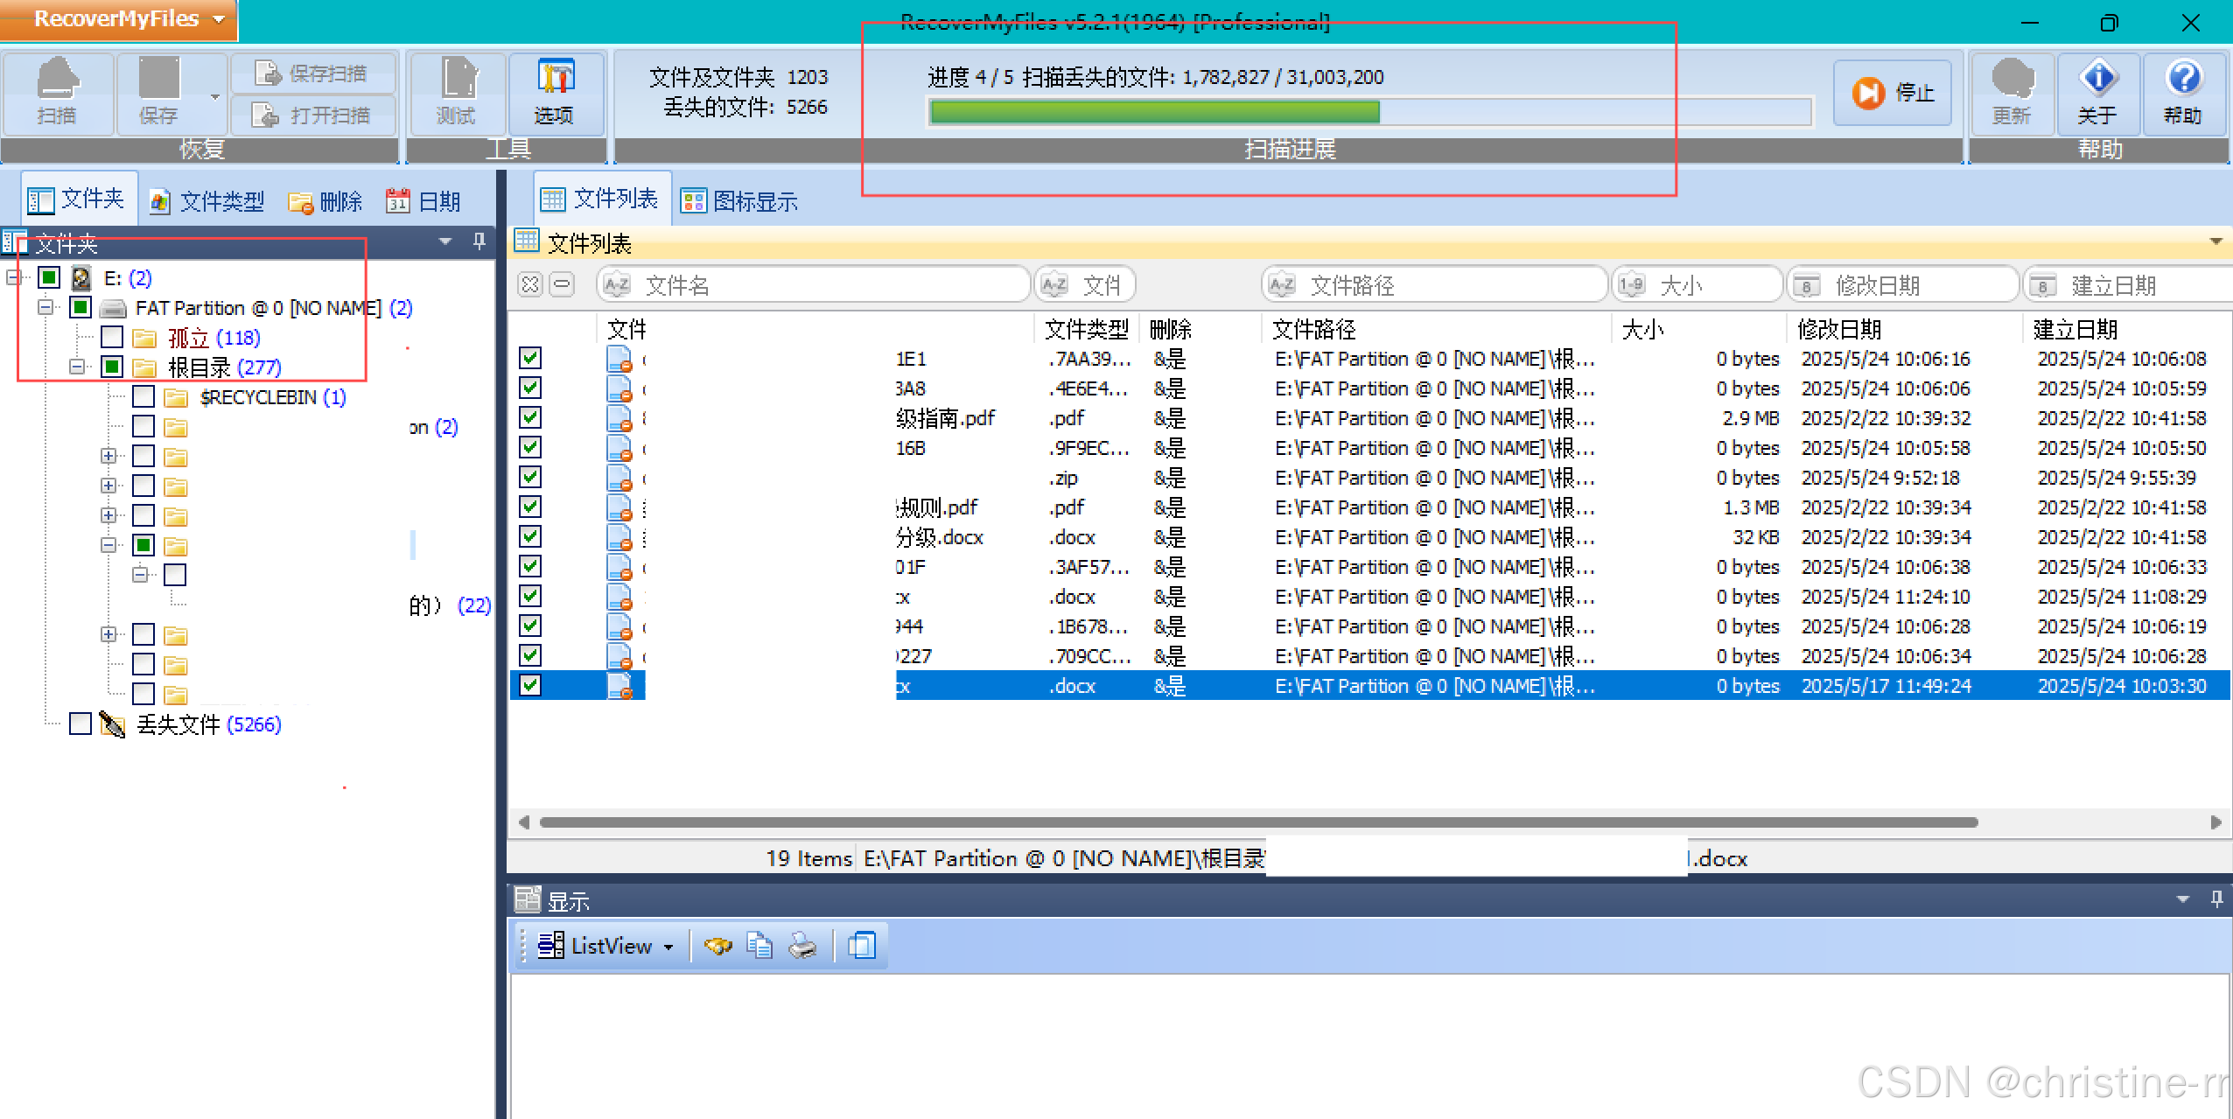Image resolution: width=2233 pixels, height=1119 pixels.
Task: Click the printer icon in display toolbar
Action: point(801,946)
